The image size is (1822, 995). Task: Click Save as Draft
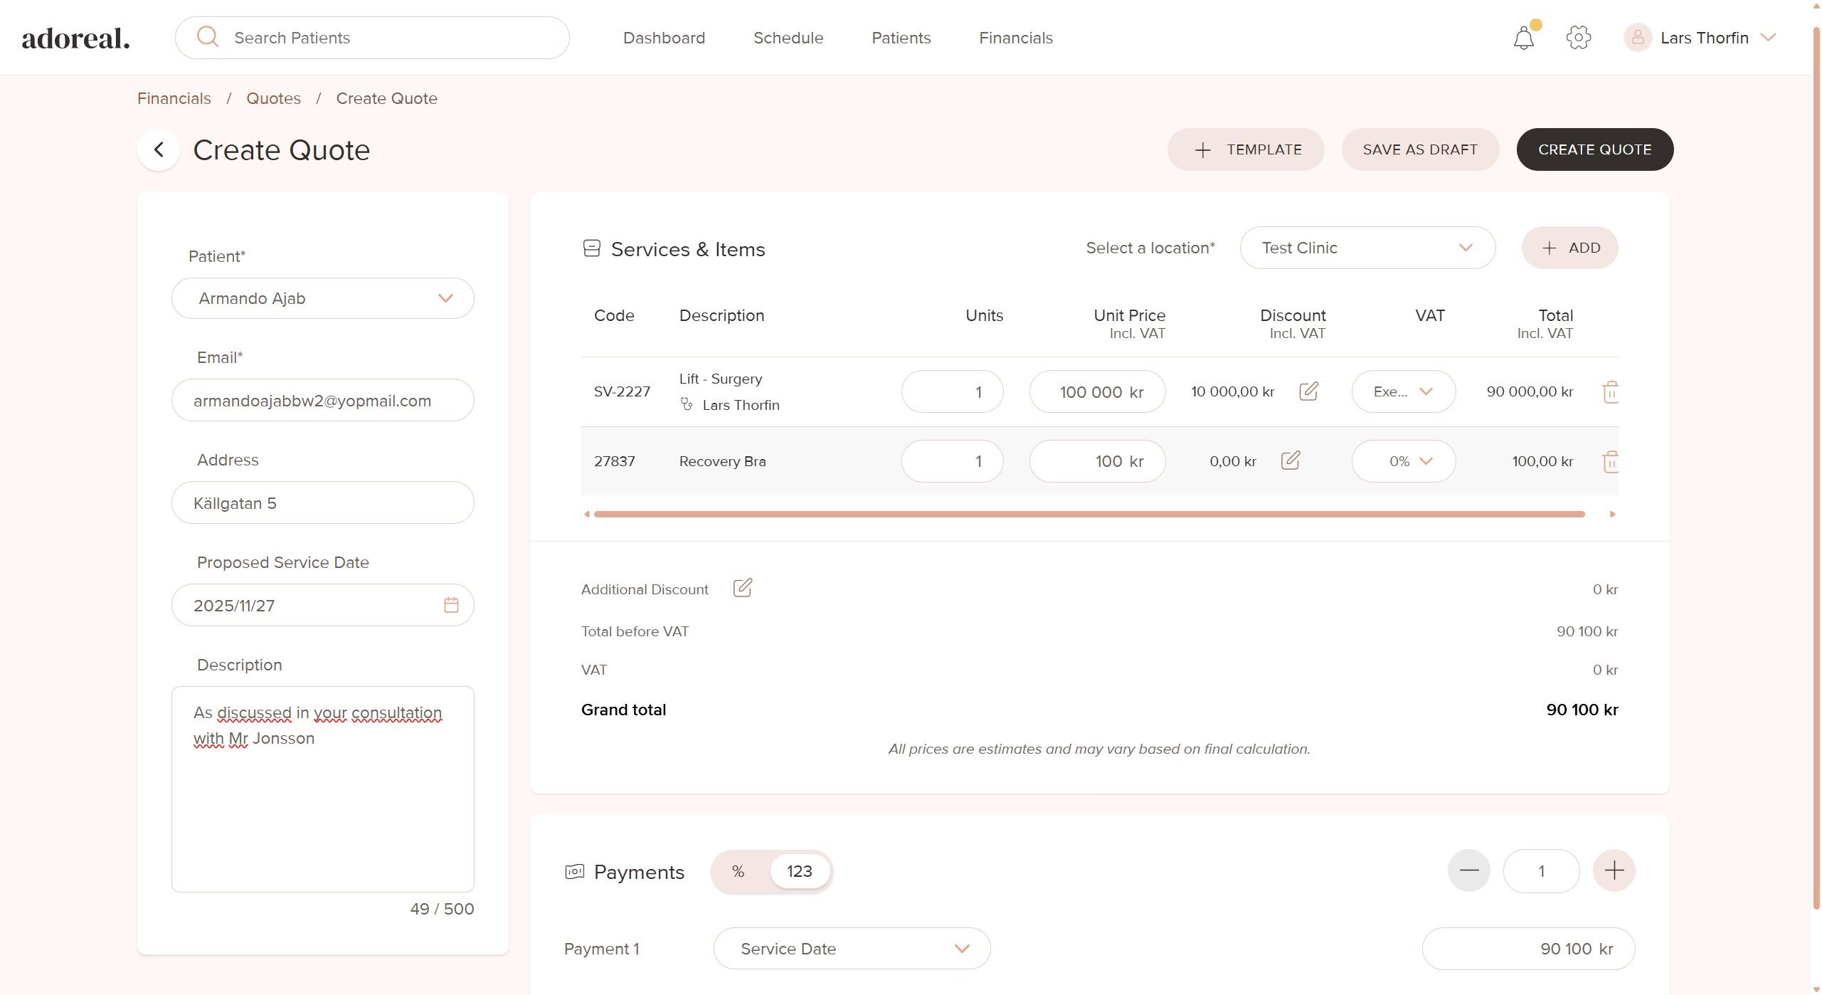(x=1419, y=149)
